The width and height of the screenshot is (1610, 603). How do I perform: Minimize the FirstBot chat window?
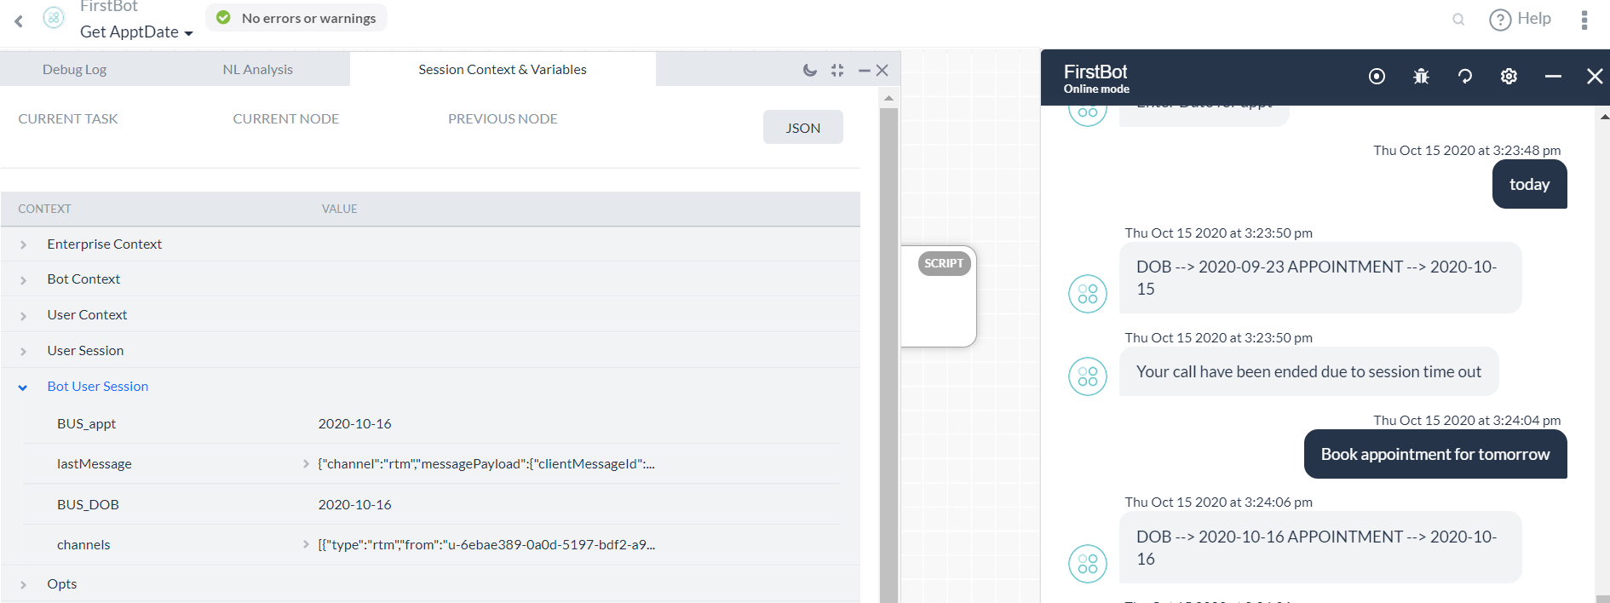point(1553,77)
